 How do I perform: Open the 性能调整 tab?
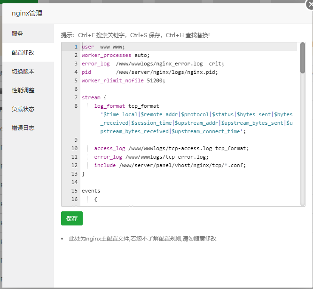click(x=28, y=90)
